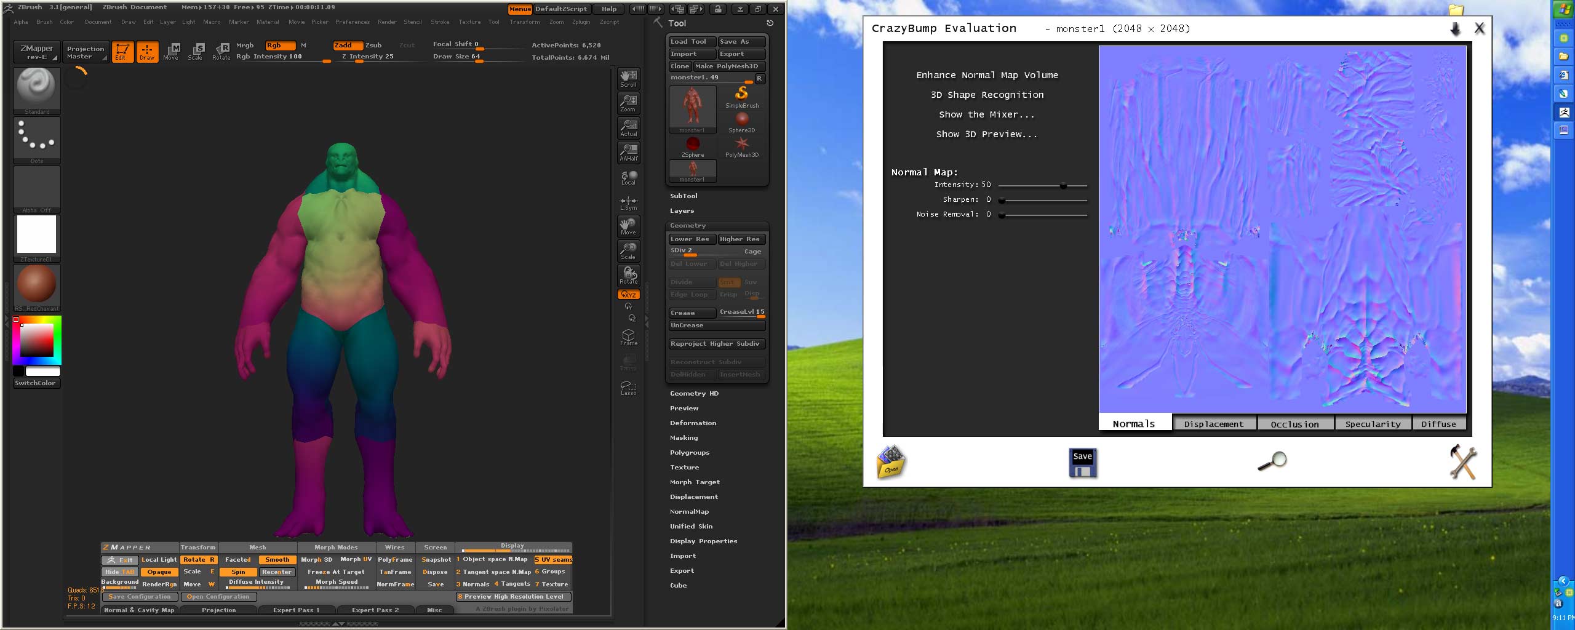
Task: Click the Rotate transform icon in top toolbar
Action: click(x=221, y=52)
